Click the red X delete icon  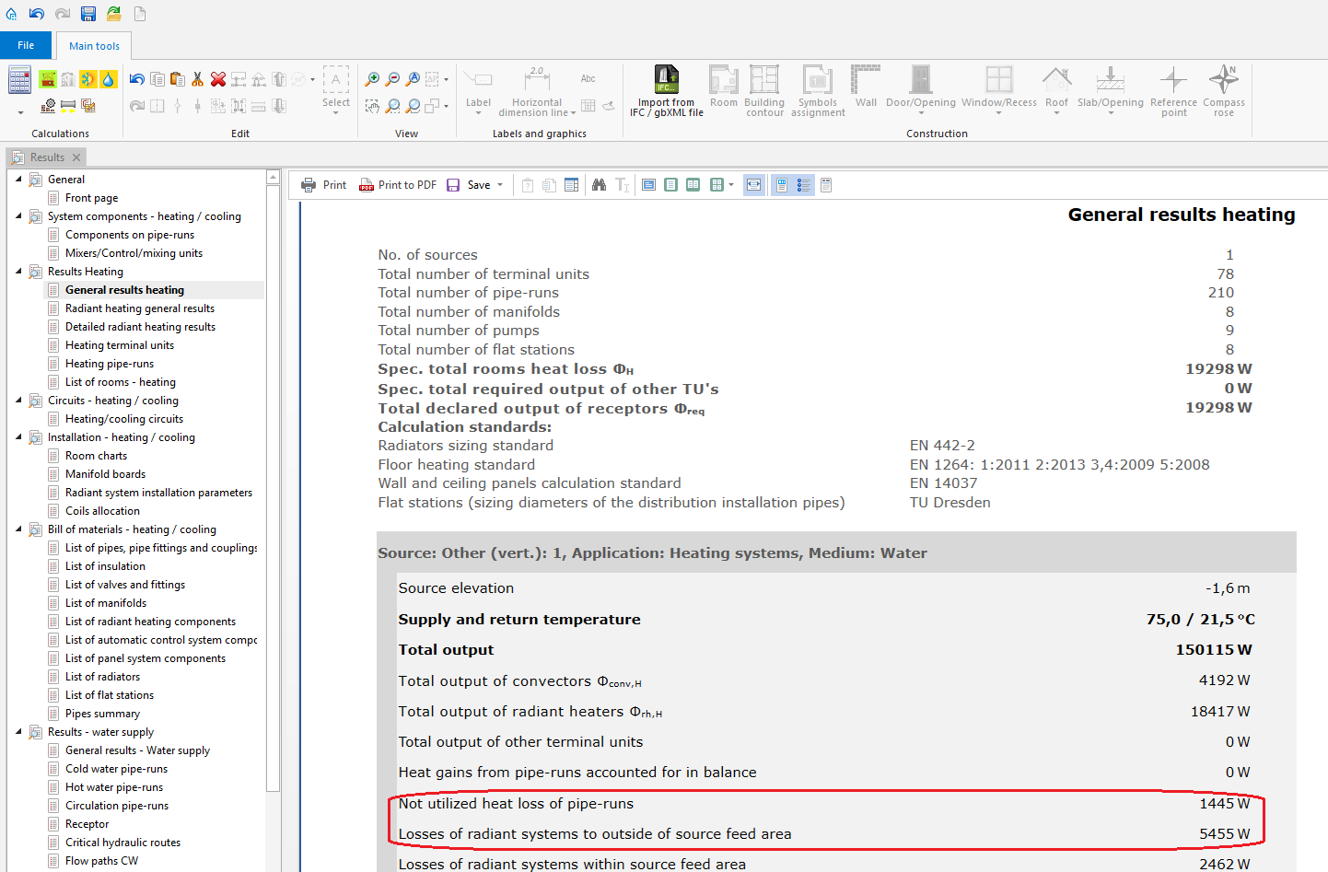218,79
